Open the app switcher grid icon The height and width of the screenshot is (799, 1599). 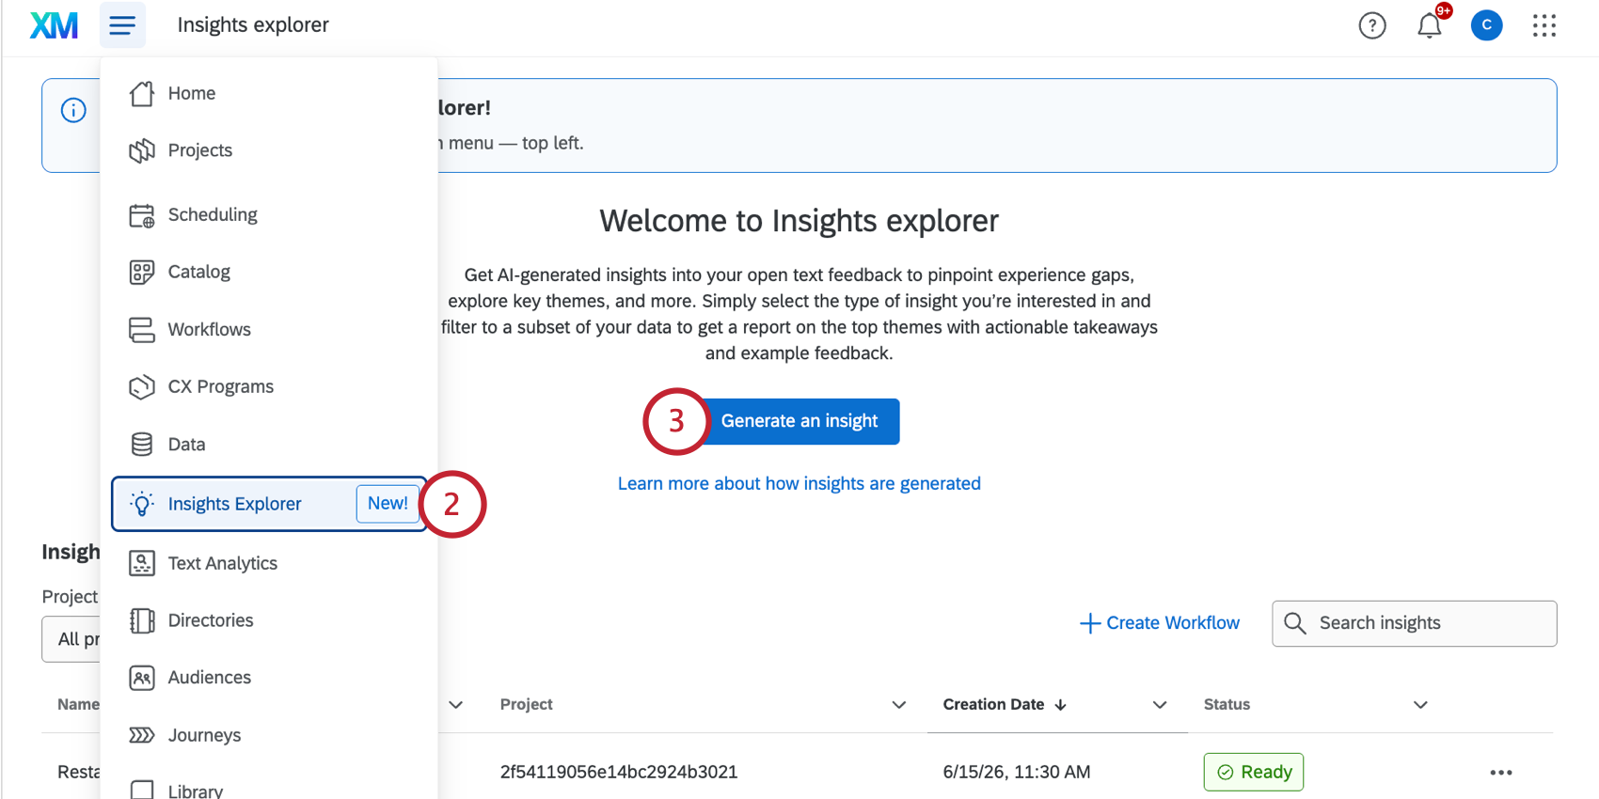point(1544,25)
